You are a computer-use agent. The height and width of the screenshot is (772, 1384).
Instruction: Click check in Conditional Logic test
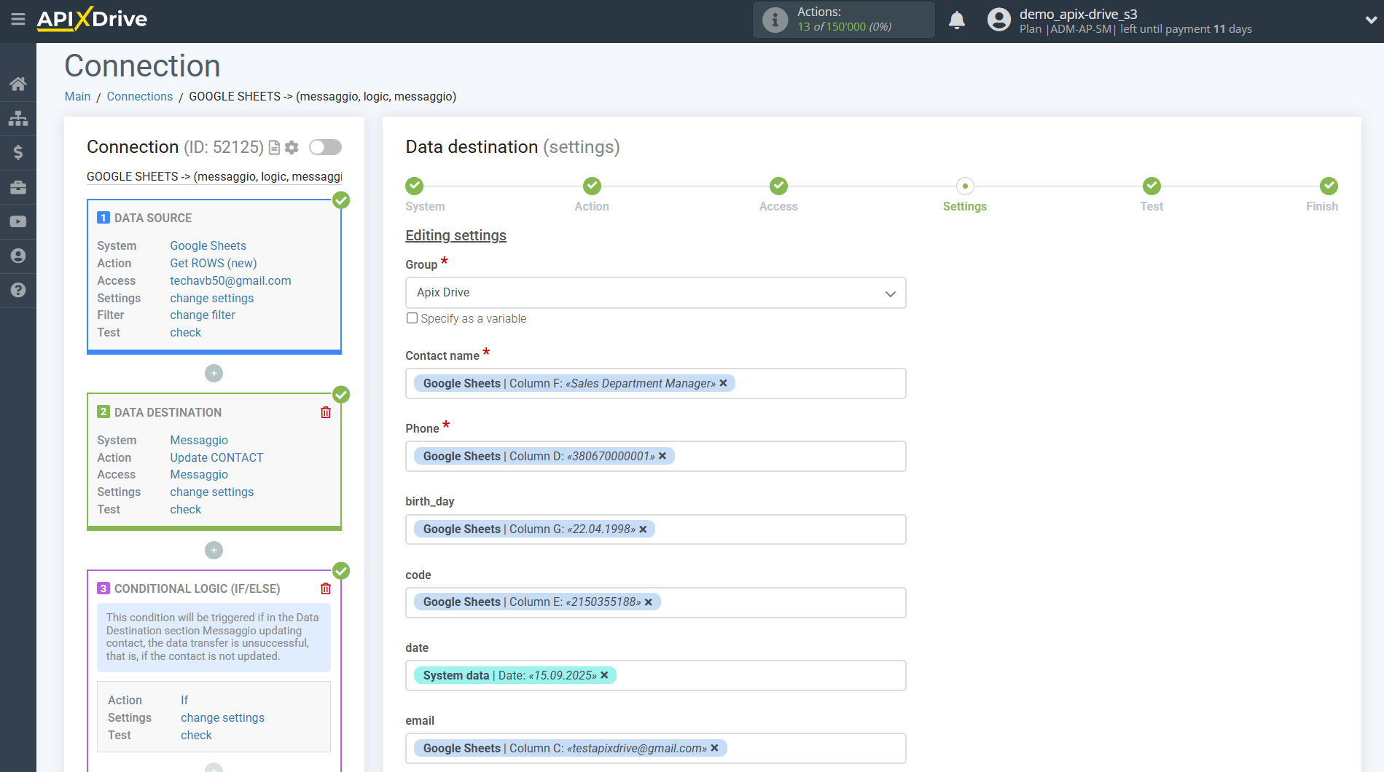point(196,735)
